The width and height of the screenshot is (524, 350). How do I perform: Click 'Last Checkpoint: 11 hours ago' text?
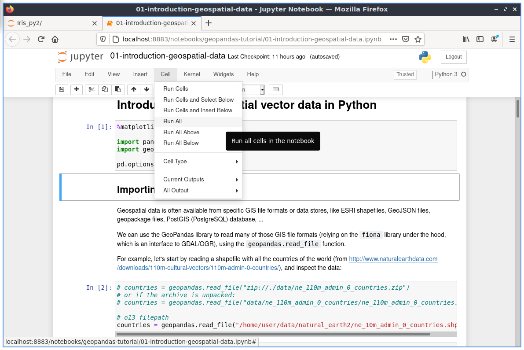click(266, 57)
